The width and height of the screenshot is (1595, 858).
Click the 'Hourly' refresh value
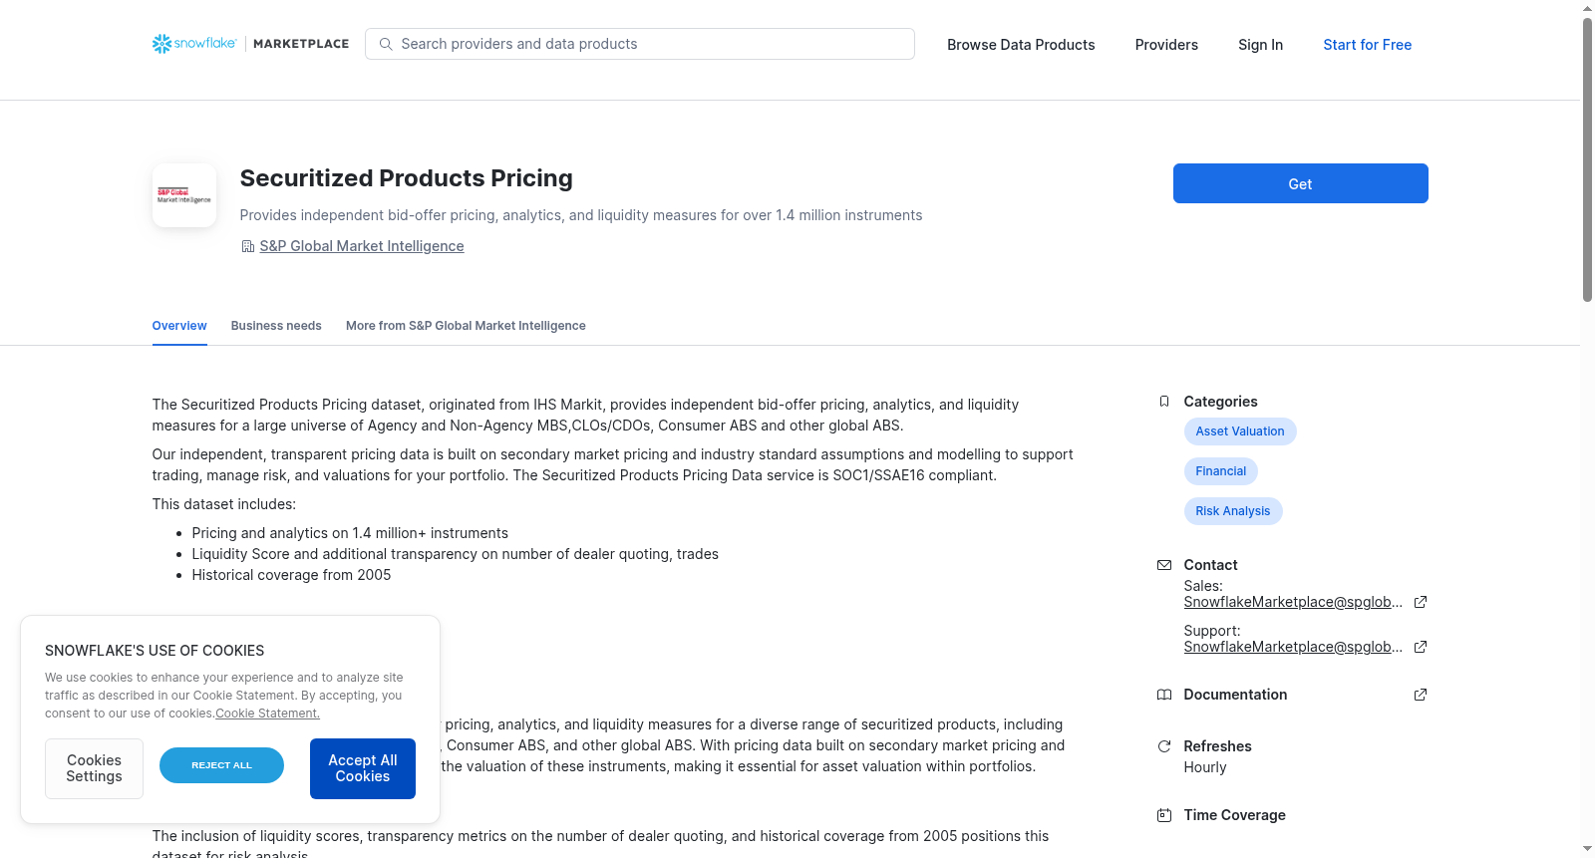click(x=1205, y=767)
